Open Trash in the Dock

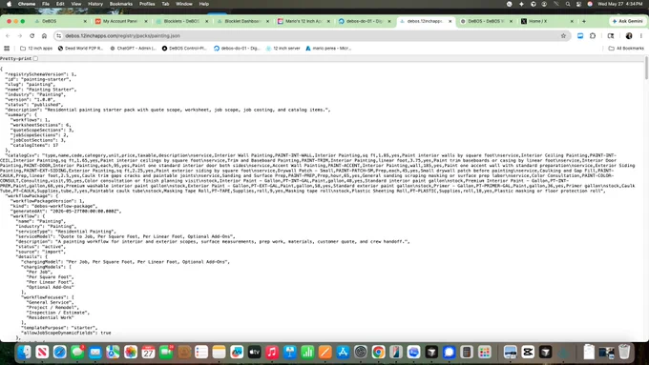624,352
